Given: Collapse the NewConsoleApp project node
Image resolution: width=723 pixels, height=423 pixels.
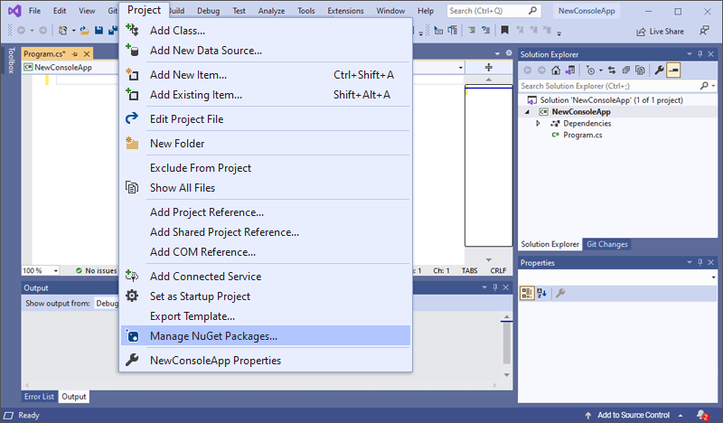Looking at the screenshot, I should tap(527, 112).
